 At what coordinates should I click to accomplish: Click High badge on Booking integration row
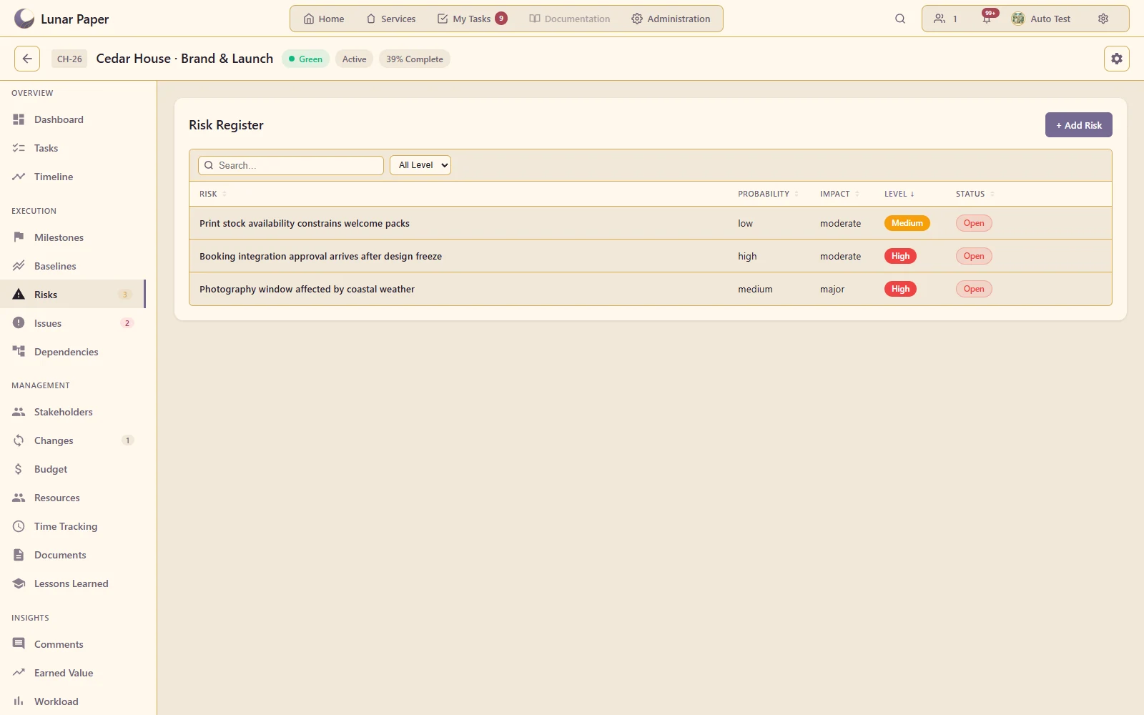(900, 256)
